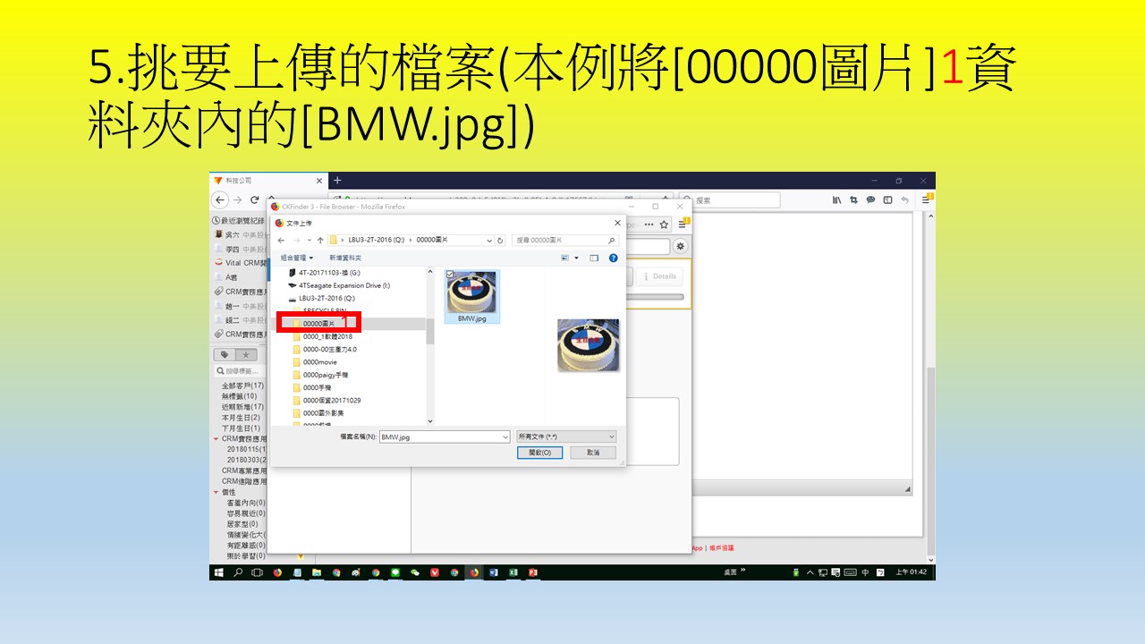Click the undo arrow icon in Firefox toolbar
The width and height of the screenshot is (1145, 644).
click(905, 200)
